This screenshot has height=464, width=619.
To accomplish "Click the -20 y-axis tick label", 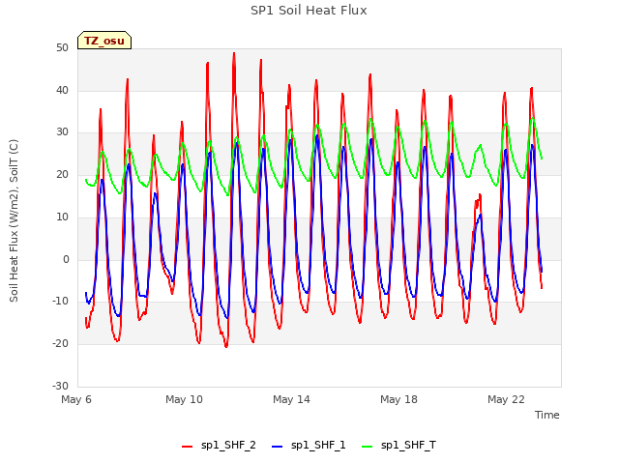I will tap(60, 344).
